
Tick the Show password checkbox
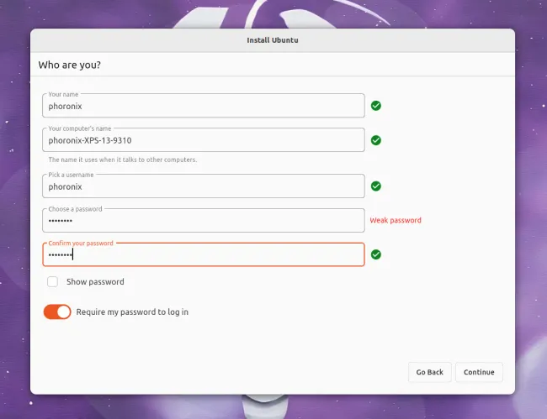coord(53,281)
